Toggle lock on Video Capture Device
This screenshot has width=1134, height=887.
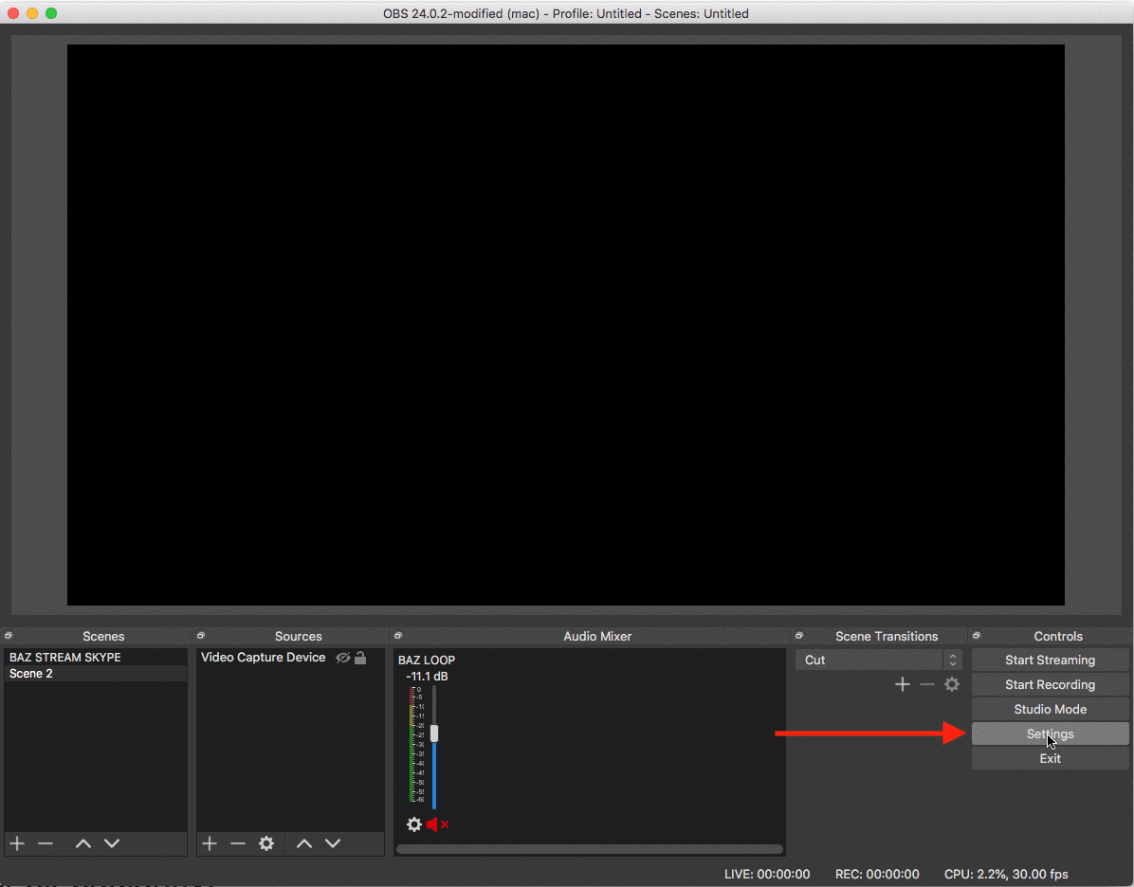360,657
